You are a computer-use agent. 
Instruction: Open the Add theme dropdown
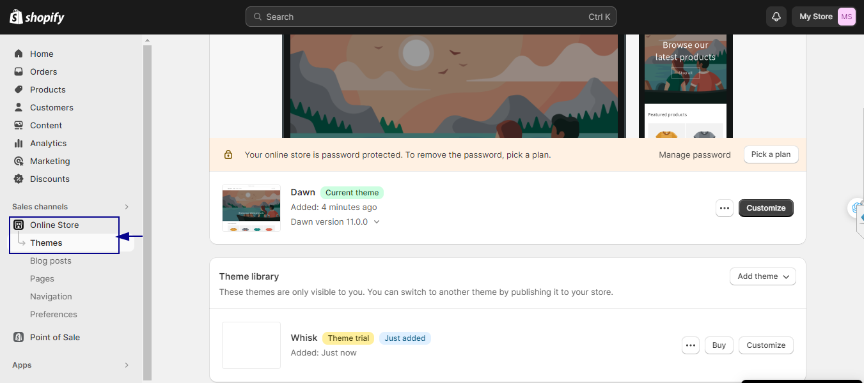[x=763, y=276]
